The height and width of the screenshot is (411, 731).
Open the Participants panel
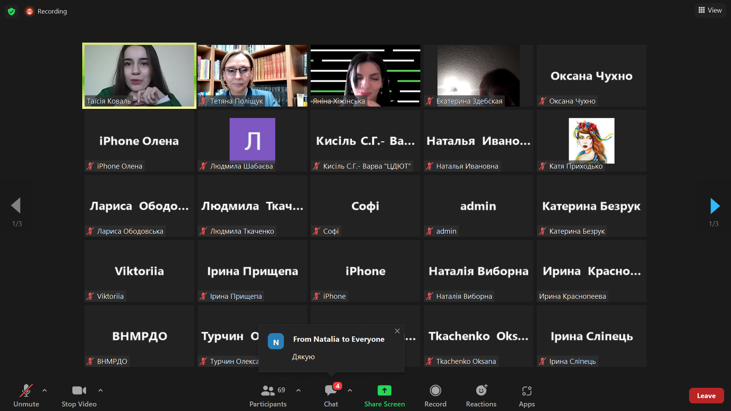[x=268, y=395]
